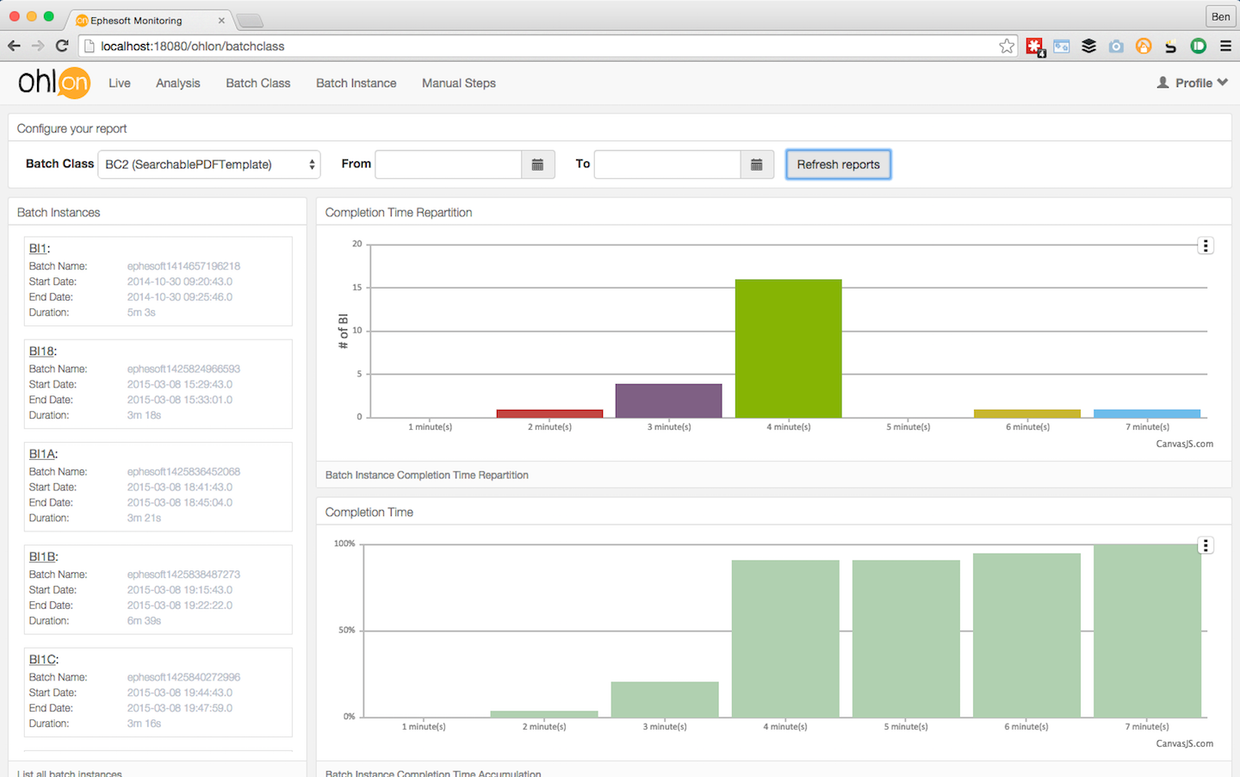Open the Batch Instance section
Image resolution: width=1240 pixels, height=777 pixels.
pyautogui.click(x=356, y=83)
